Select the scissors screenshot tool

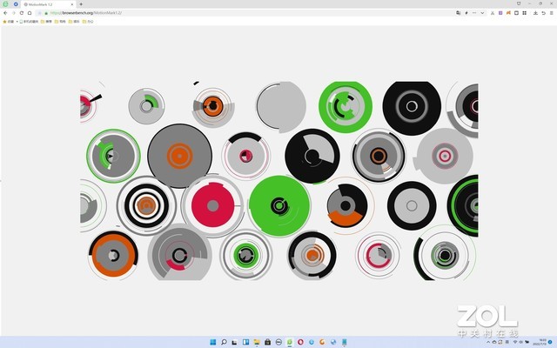click(x=493, y=13)
